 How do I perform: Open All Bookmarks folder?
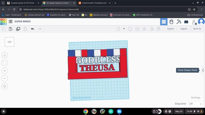[x=195, y=15]
